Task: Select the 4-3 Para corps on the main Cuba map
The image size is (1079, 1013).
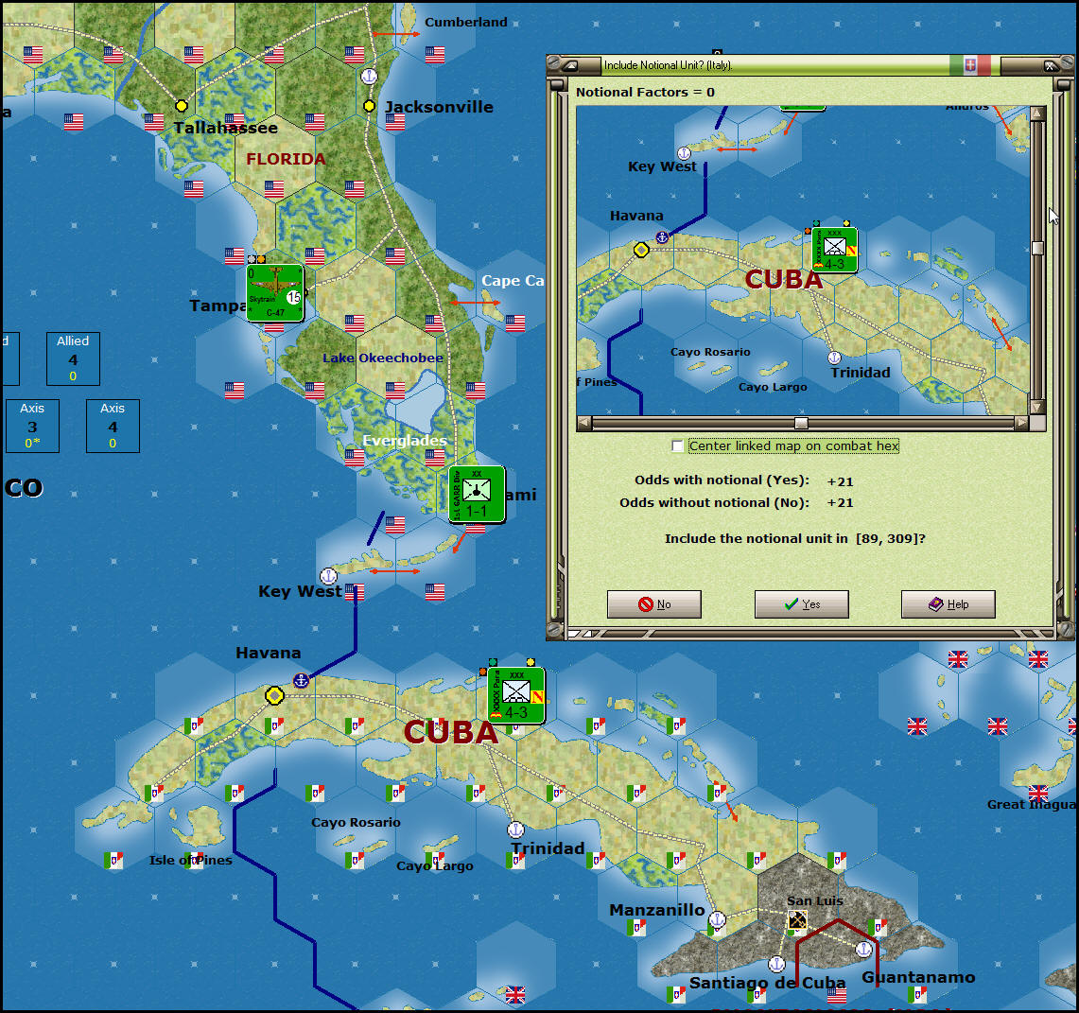Action: pyautogui.click(x=516, y=695)
